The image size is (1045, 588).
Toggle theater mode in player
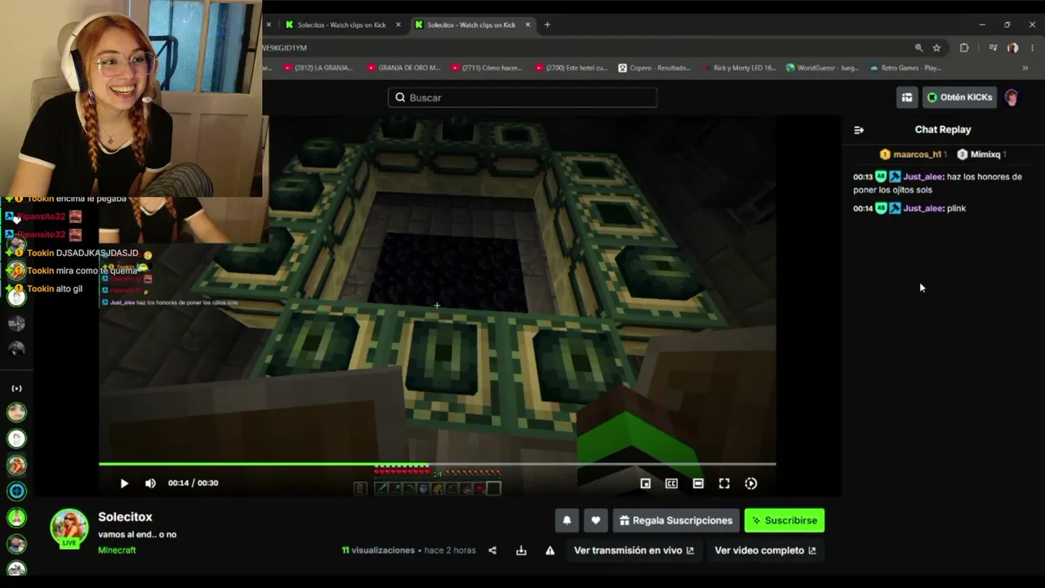click(698, 483)
